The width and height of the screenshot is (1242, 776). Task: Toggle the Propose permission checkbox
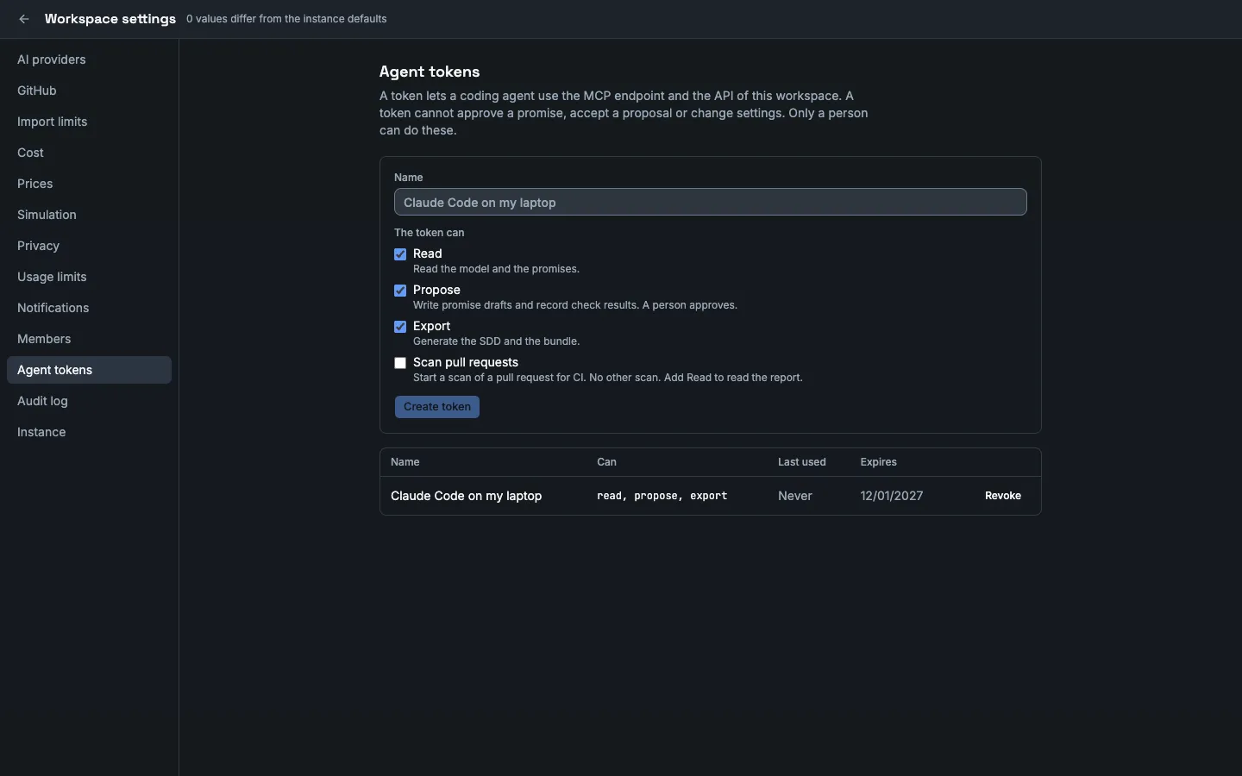400,291
